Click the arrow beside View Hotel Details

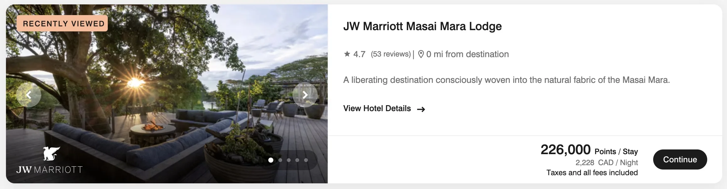click(421, 109)
